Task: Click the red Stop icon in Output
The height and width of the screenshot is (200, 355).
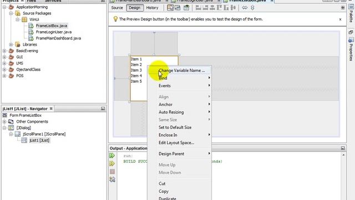Action: point(112,172)
